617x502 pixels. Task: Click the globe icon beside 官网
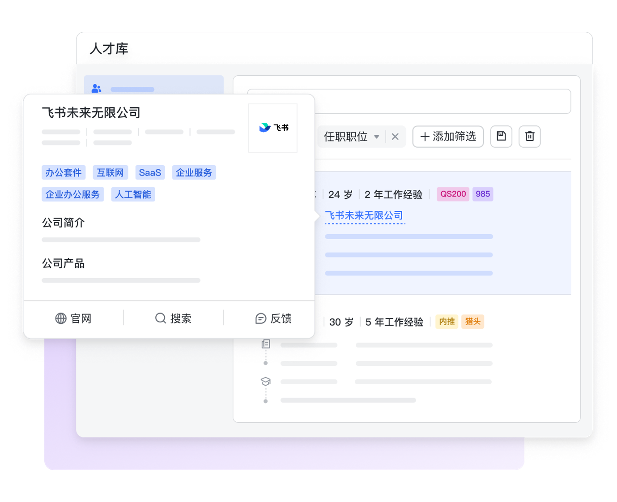click(61, 318)
